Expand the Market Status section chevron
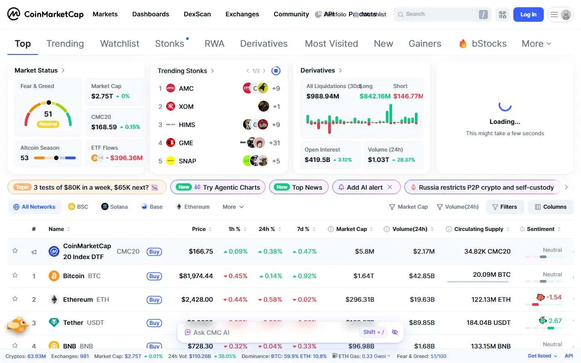Screen dimensions: 581x363 click(63, 70)
